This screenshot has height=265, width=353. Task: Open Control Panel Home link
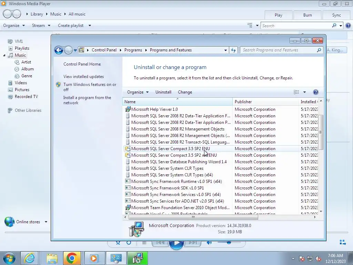tap(82, 64)
